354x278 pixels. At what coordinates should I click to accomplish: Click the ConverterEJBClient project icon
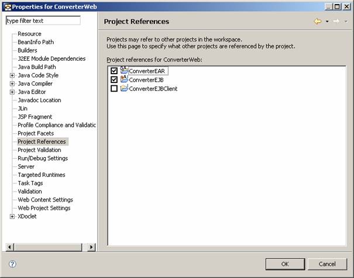pos(124,89)
